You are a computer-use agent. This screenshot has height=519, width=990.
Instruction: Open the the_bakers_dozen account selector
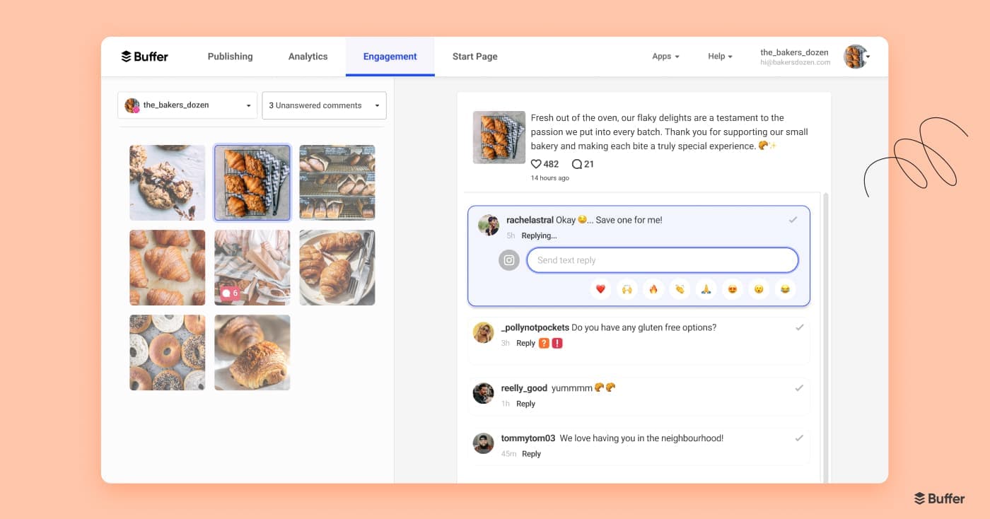tap(187, 105)
